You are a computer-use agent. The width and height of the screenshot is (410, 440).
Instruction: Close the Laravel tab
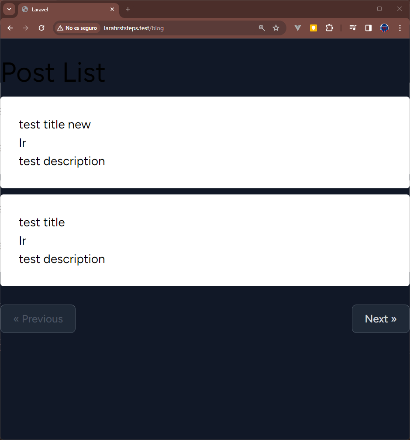tap(112, 9)
